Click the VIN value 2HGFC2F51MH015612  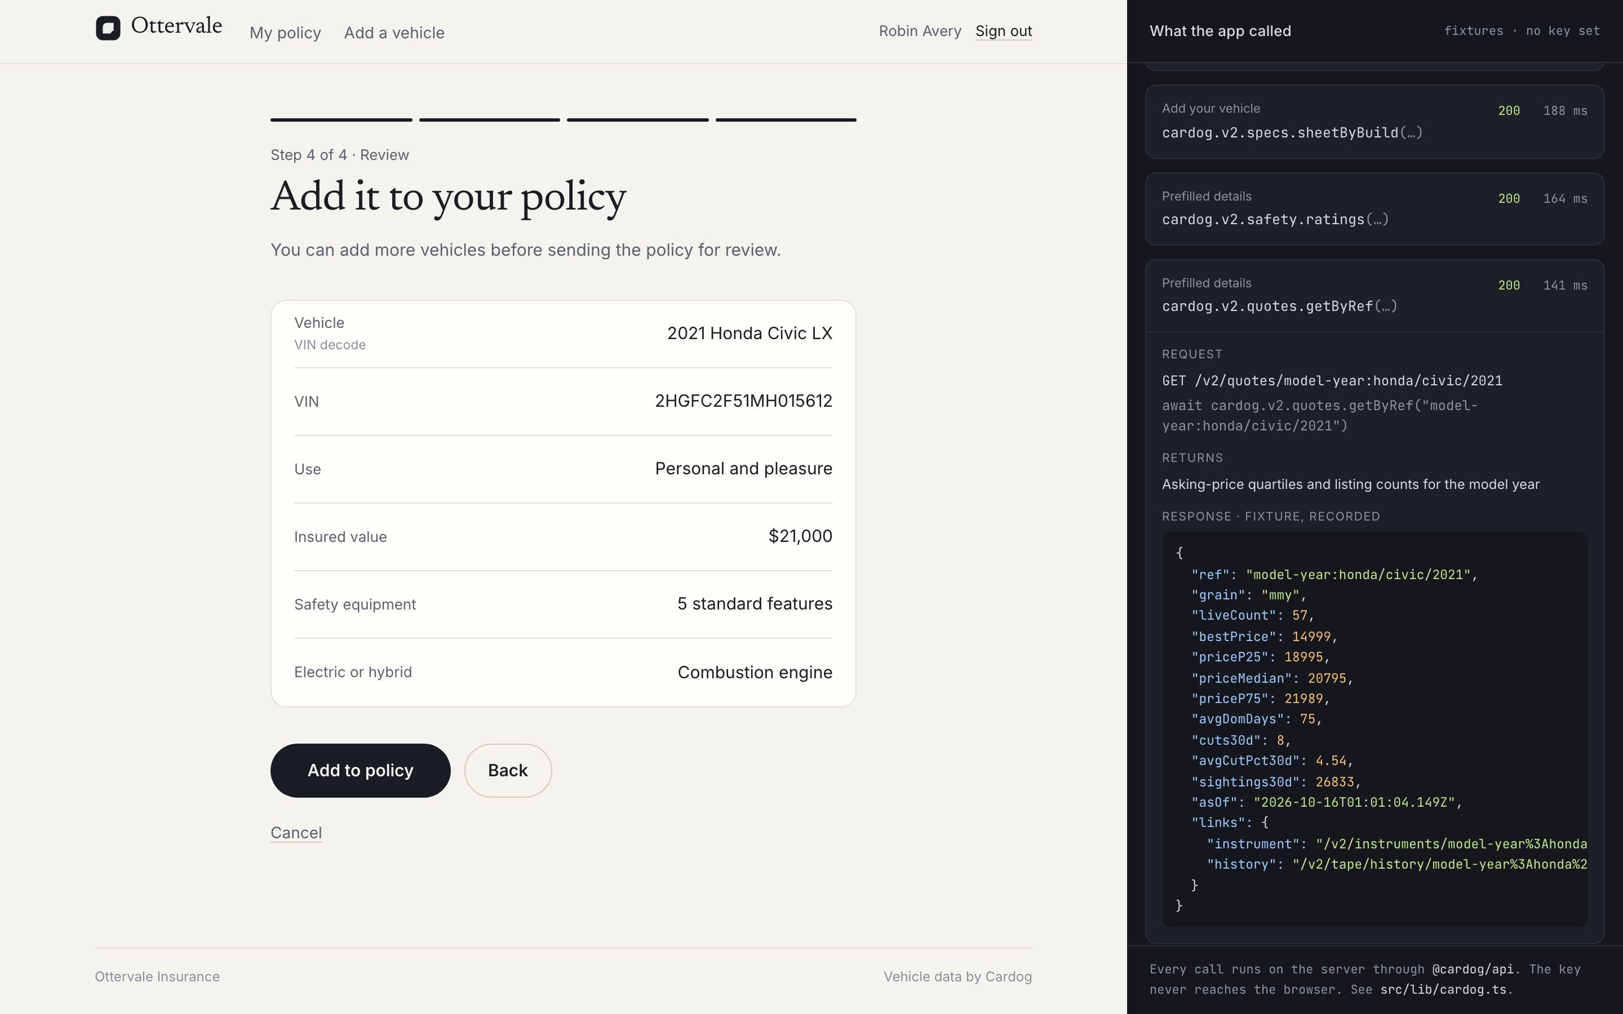743,401
